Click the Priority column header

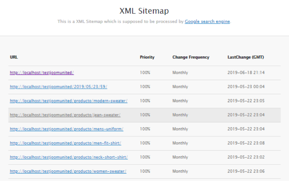pos(147,57)
